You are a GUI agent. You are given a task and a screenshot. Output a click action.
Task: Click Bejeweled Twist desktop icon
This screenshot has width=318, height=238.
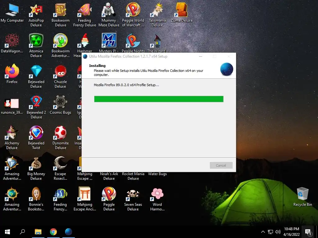click(x=36, y=138)
